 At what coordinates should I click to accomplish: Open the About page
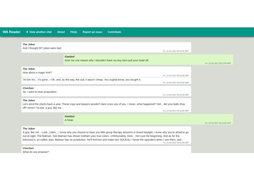(x=61, y=32)
